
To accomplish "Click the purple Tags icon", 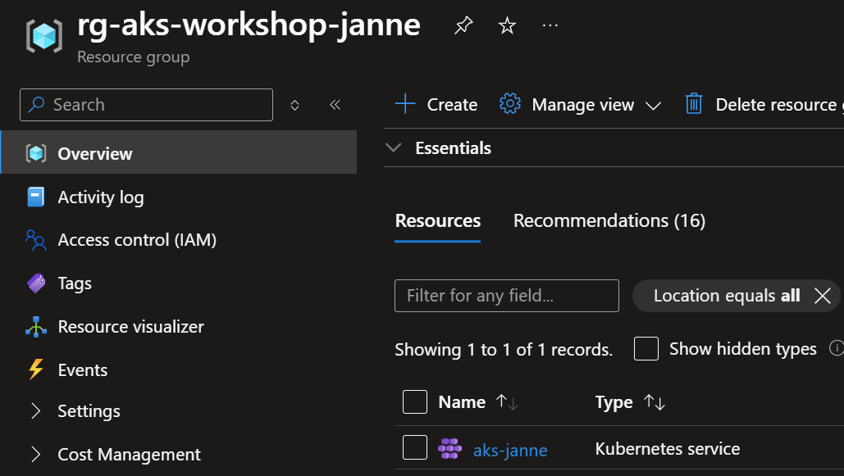I will click(36, 283).
